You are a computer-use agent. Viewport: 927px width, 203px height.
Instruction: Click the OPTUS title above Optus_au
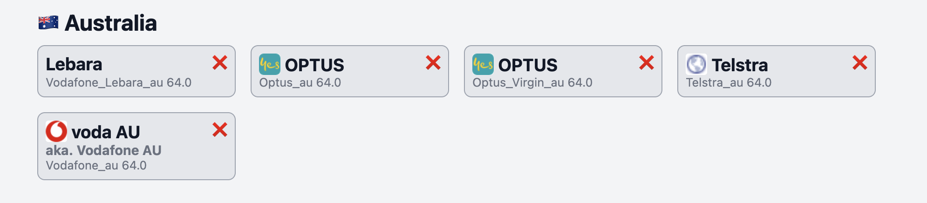[x=314, y=65]
